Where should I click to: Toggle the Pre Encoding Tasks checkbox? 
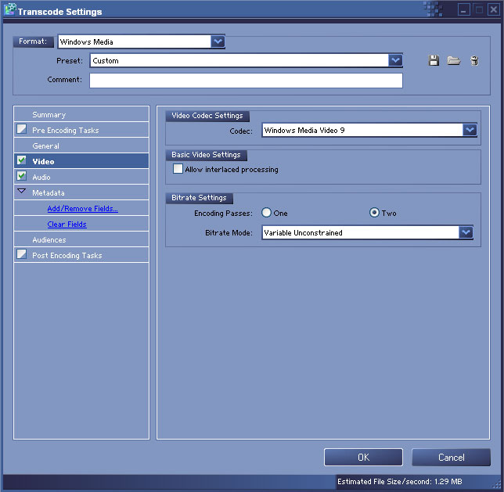pyautogui.click(x=22, y=129)
